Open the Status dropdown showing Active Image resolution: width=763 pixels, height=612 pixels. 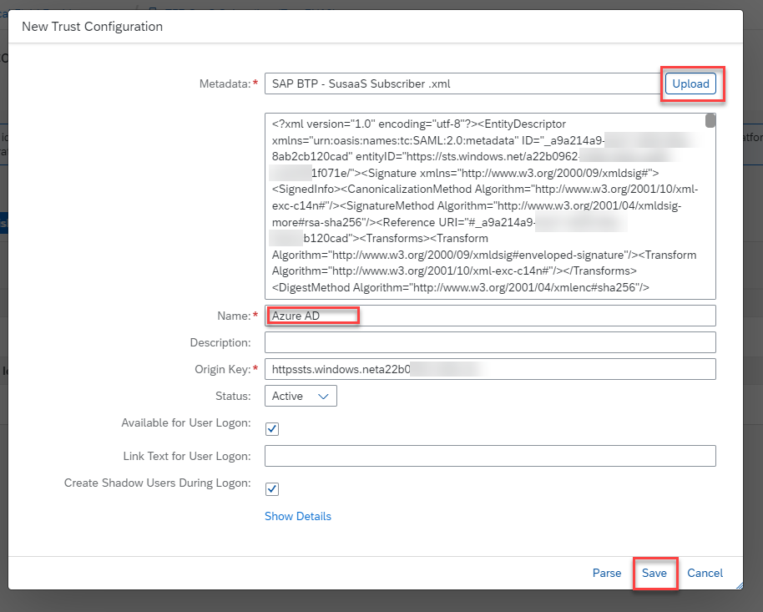(x=301, y=396)
